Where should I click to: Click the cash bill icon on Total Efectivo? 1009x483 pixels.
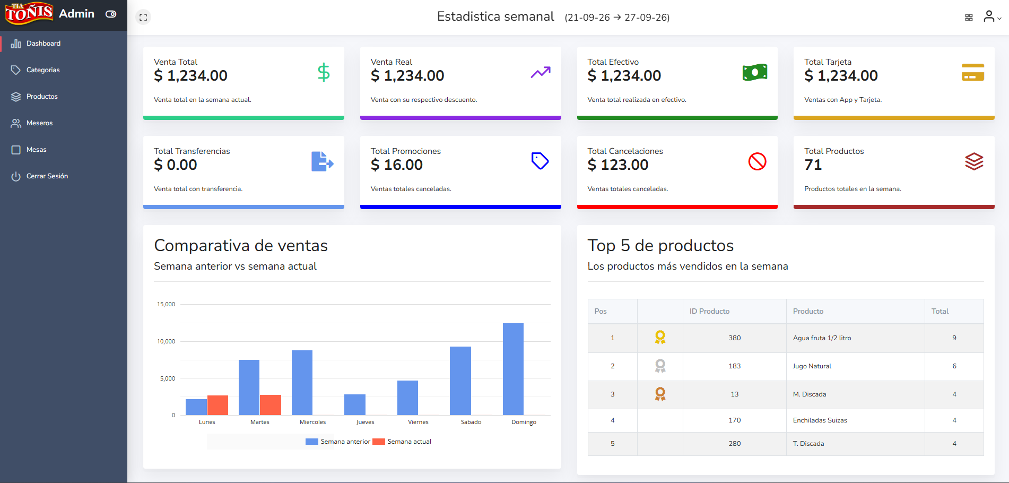click(x=755, y=72)
